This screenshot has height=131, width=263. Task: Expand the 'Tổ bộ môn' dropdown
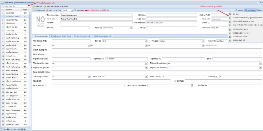(x=71, y=10)
